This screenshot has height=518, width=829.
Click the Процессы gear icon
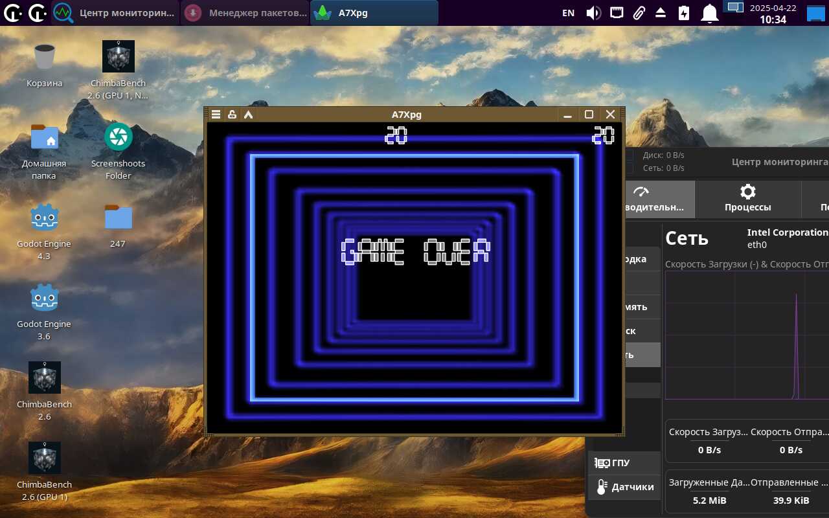click(x=747, y=192)
